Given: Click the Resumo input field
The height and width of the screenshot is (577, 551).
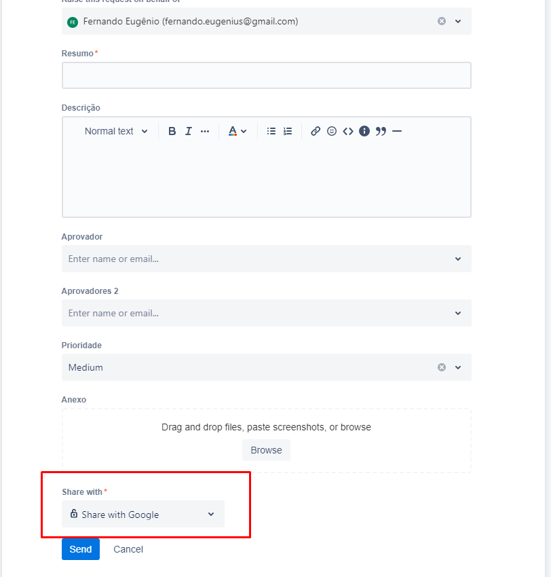Looking at the screenshot, I should (266, 75).
